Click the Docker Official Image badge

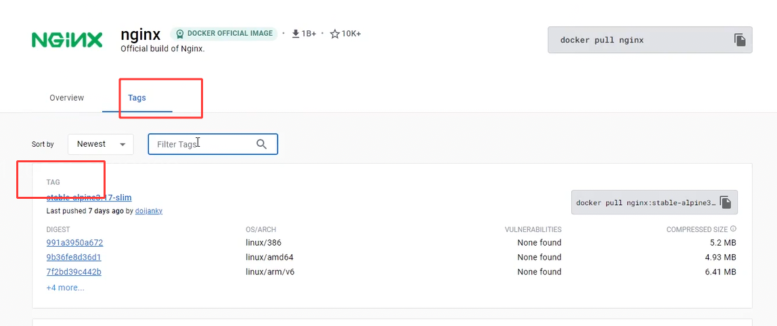point(223,34)
